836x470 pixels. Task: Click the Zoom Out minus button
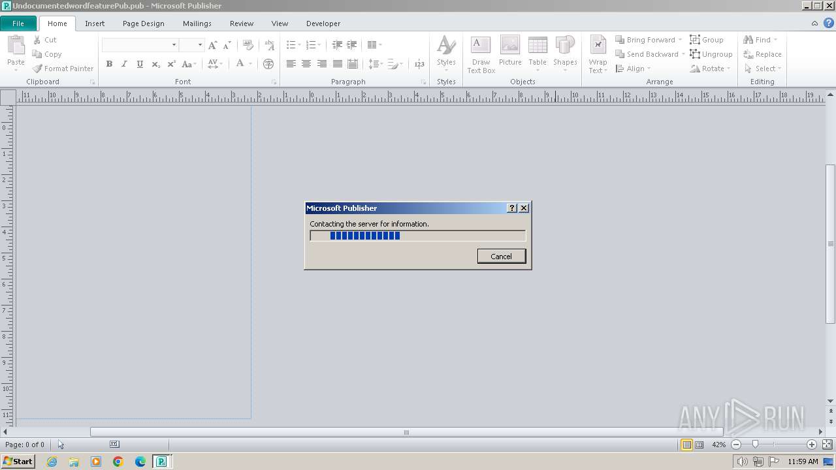point(736,445)
